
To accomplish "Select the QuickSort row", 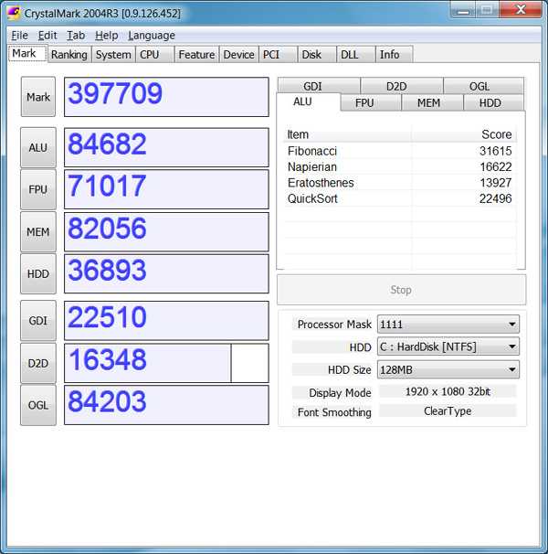I will click(400, 198).
